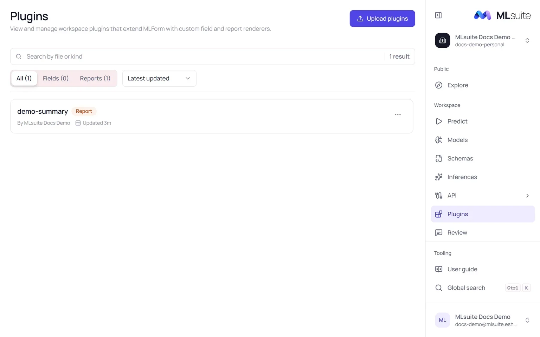Image resolution: width=540 pixels, height=337 pixels.
Task: Click the Upload plugins button
Action: tap(382, 19)
